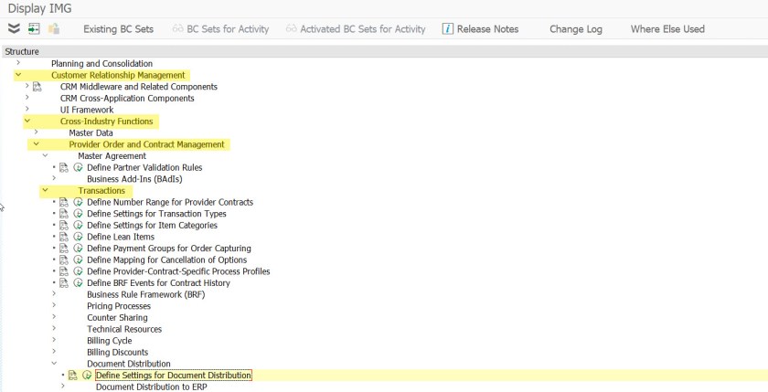Execute Define Settings for Transaction Types icon
768x392 pixels.
[78, 214]
